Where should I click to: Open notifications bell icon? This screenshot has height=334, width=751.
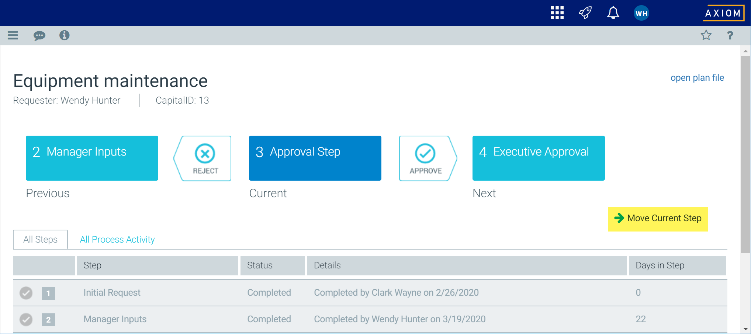613,13
